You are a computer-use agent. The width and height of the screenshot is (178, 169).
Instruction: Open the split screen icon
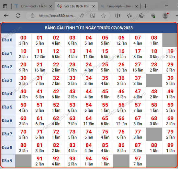pos(117,16)
